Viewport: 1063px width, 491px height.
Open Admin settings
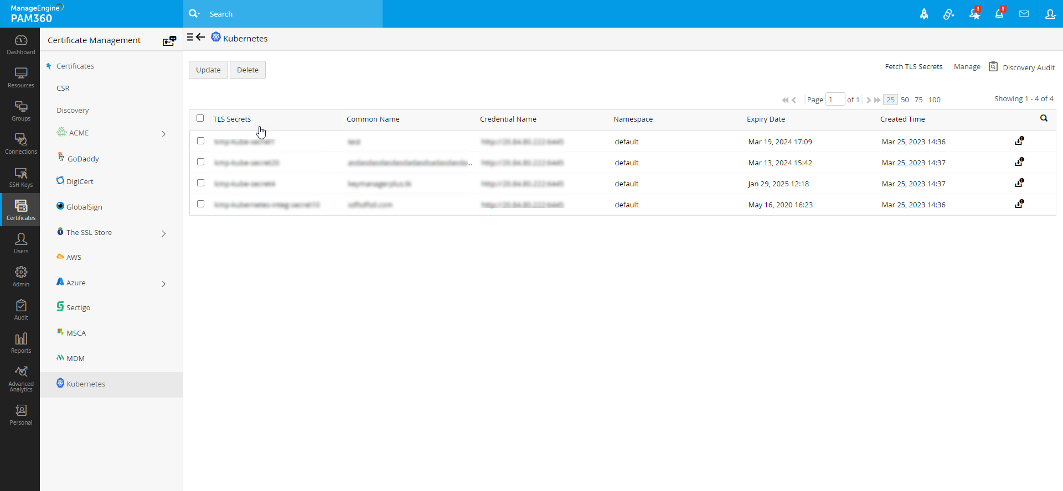(20, 277)
